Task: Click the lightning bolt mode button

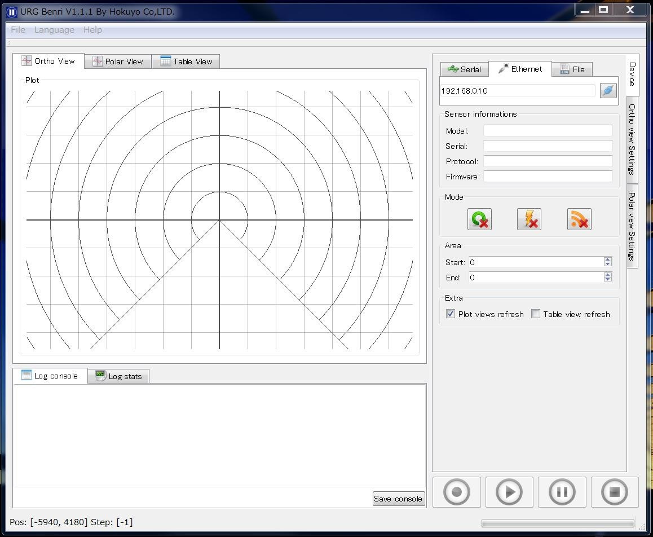Action: tap(529, 219)
